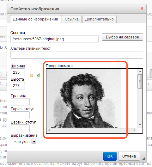152x167 pixels.
Task: Click the Выбор на сервере button
Action: pyautogui.click(x=122, y=37)
